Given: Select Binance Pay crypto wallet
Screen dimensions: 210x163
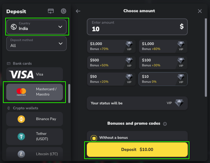Looking at the screenshot, I should (x=34, y=119).
